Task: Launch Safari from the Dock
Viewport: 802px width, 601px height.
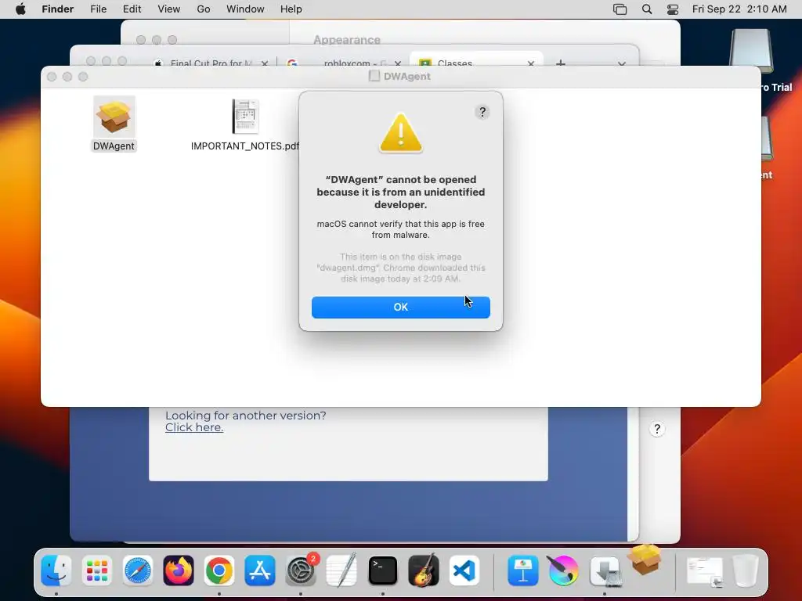Action: coord(138,570)
